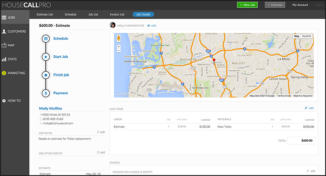Switch to the Estimate List tab

pos(45,15)
